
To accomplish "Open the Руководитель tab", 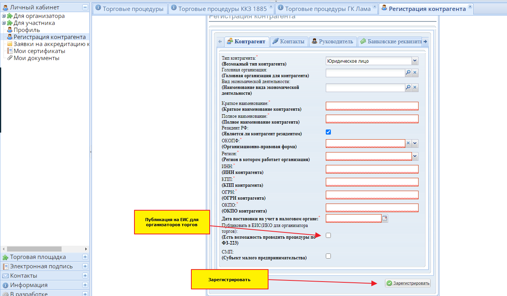I will pyautogui.click(x=332, y=41).
